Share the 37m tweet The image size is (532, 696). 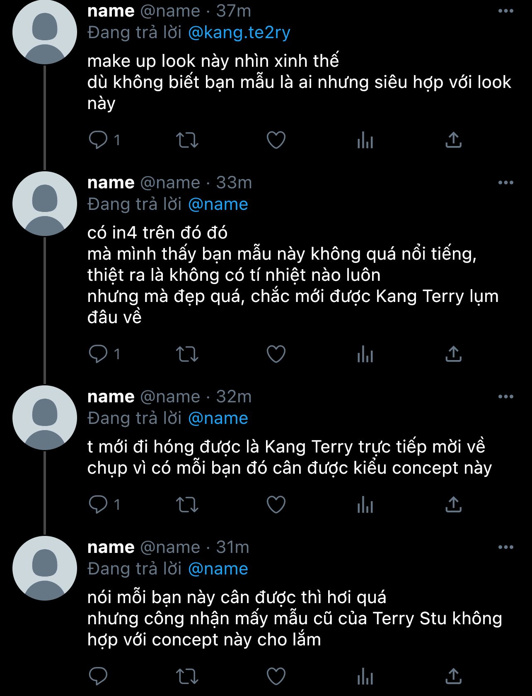(453, 140)
